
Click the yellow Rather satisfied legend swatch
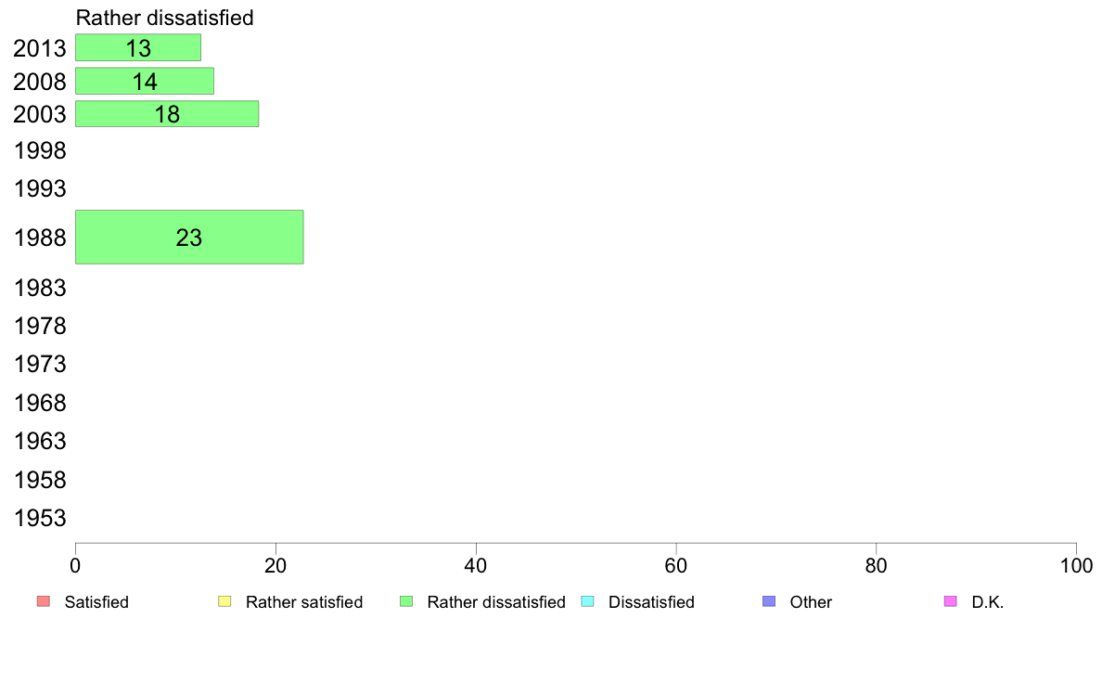[x=224, y=601]
